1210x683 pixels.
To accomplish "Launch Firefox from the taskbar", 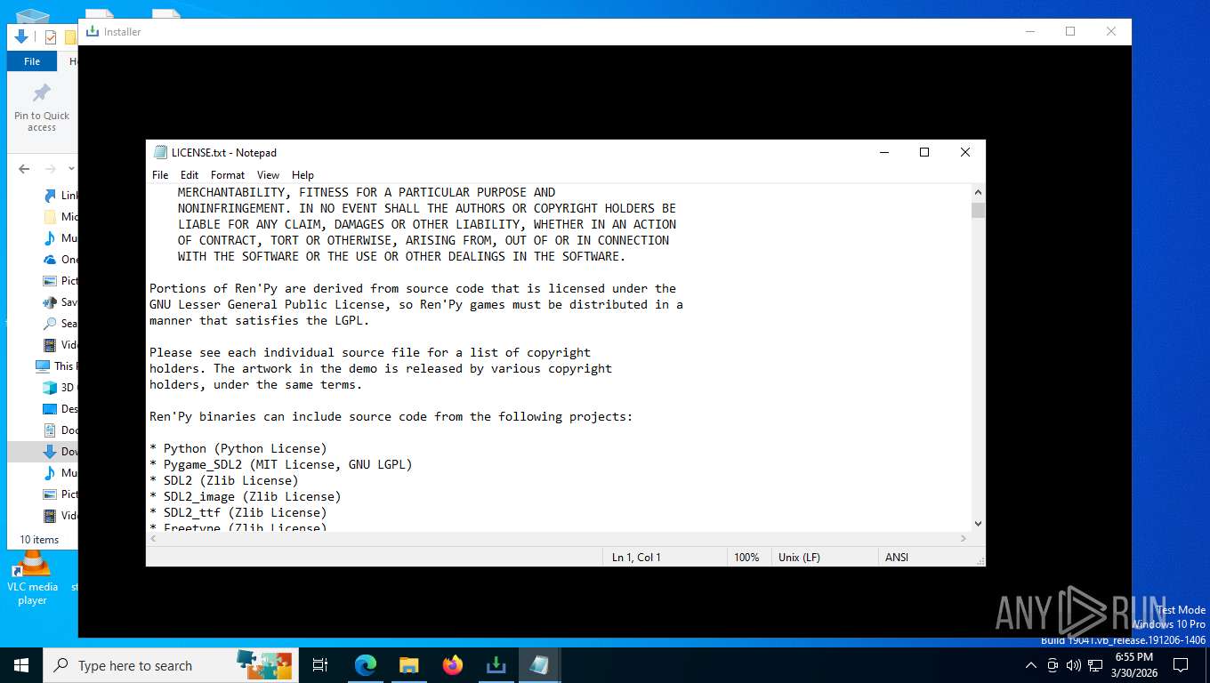I will pos(453,665).
